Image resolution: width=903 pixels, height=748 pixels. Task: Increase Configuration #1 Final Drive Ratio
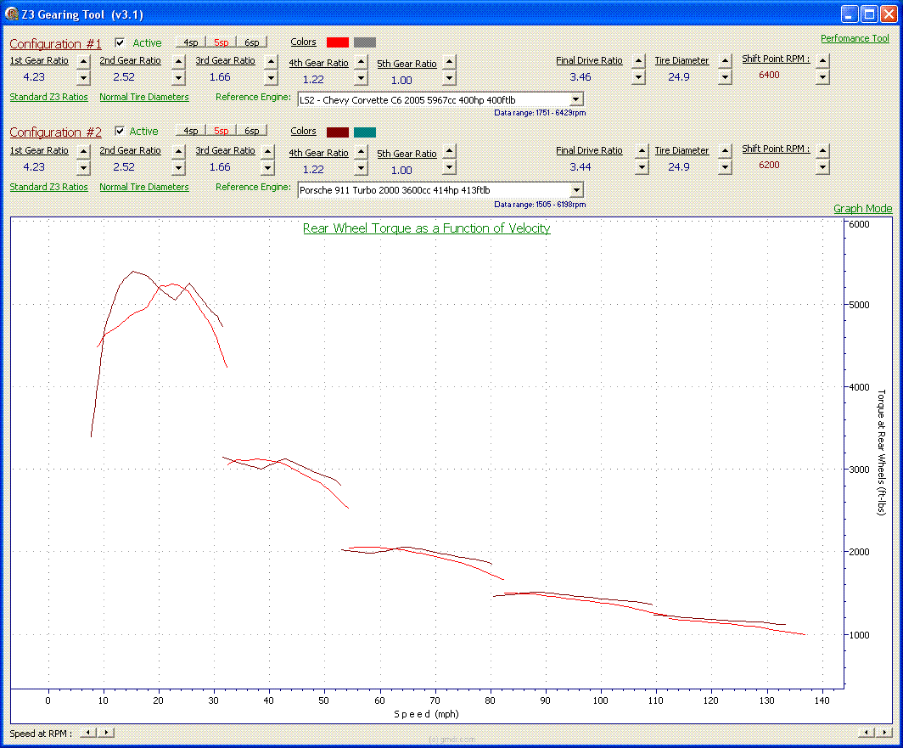[x=639, y=61]
